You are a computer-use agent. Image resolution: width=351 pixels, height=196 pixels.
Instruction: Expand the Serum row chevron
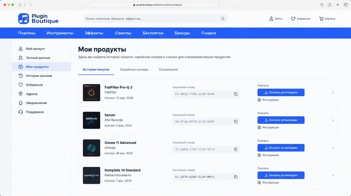tap(333, 120)
